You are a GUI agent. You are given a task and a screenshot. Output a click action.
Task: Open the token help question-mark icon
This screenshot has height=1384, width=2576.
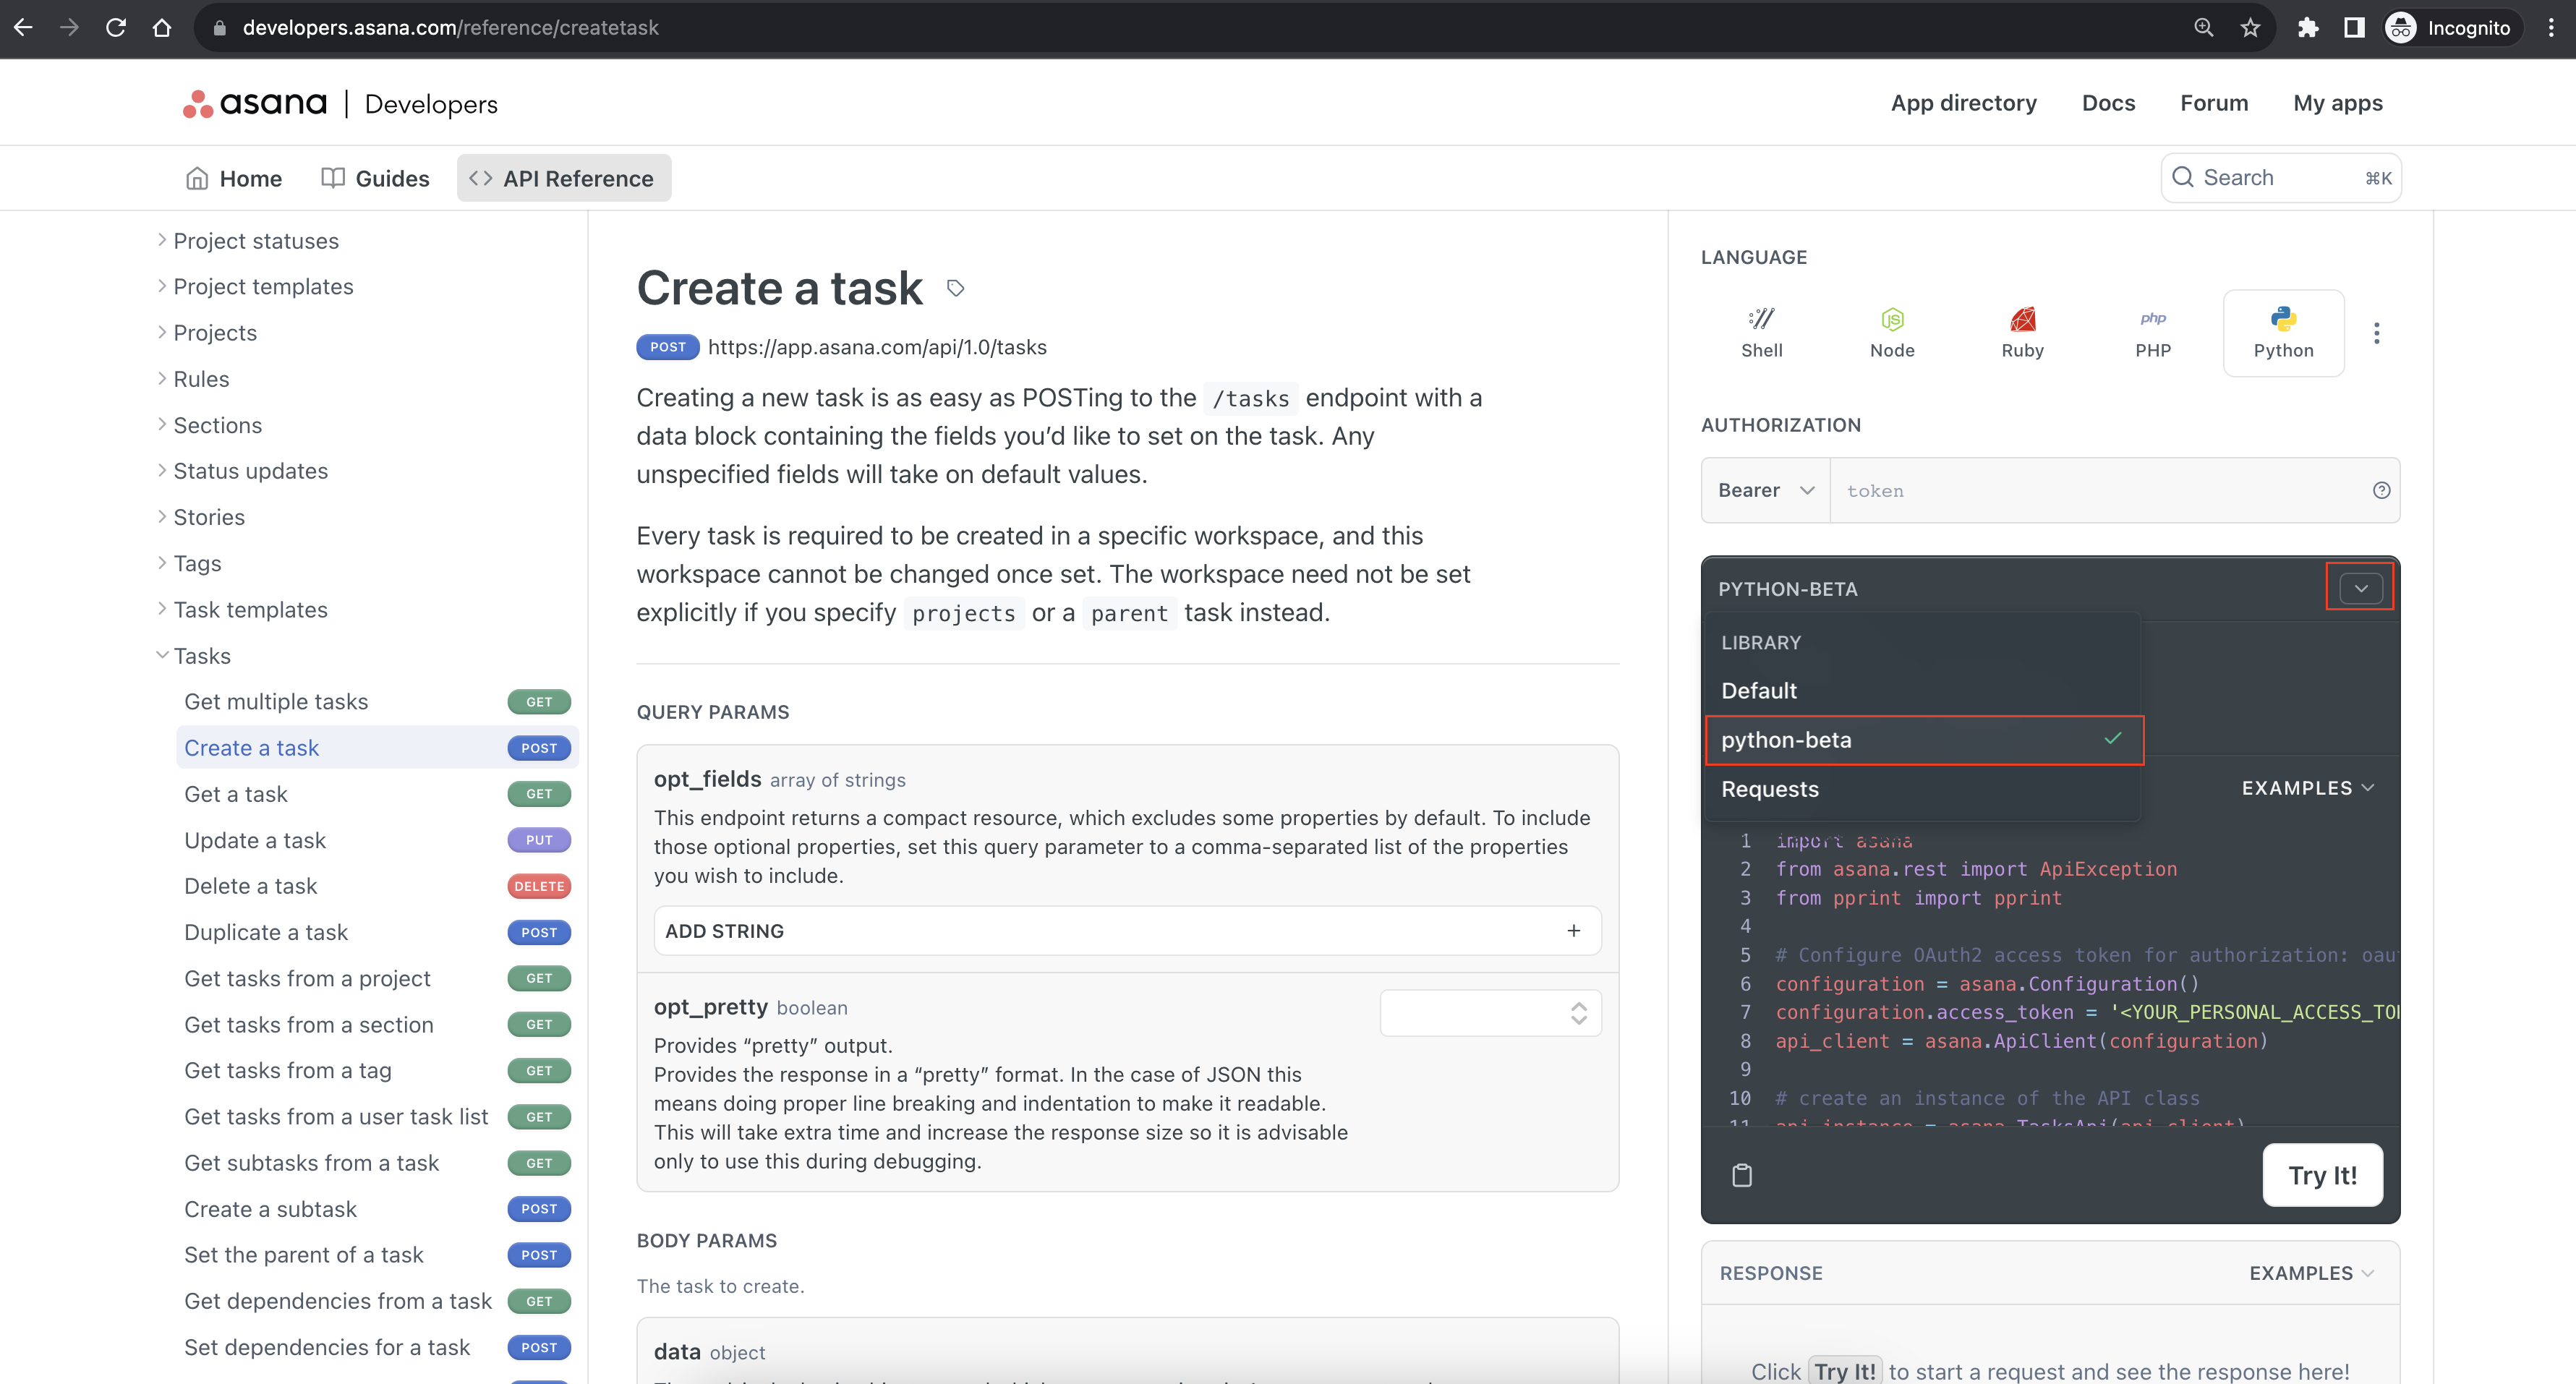(2381, 490)
